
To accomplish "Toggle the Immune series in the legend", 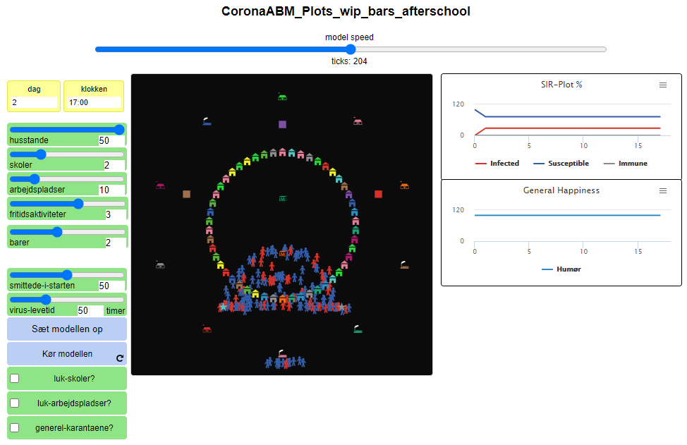I will (x=626, y=164).
